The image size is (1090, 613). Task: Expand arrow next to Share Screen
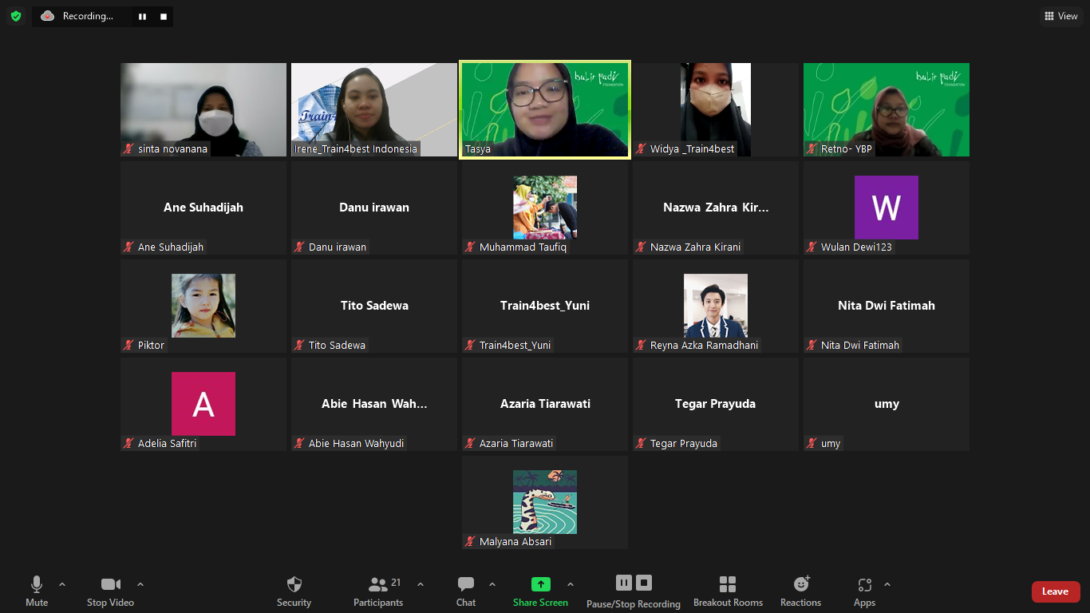pyautogui.click(x=570, y=584)
